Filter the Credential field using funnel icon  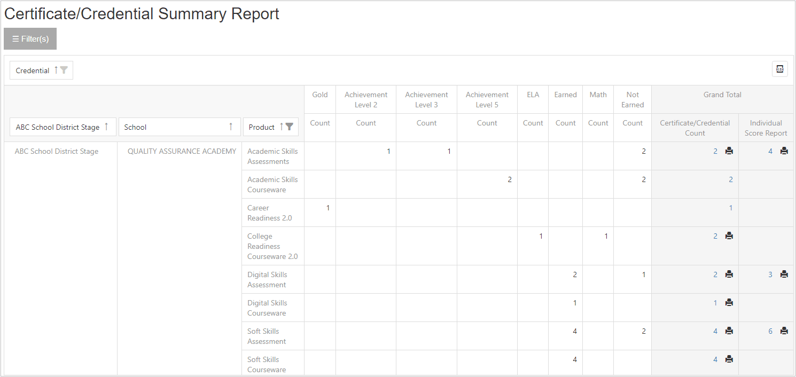(x=64, y=70)
